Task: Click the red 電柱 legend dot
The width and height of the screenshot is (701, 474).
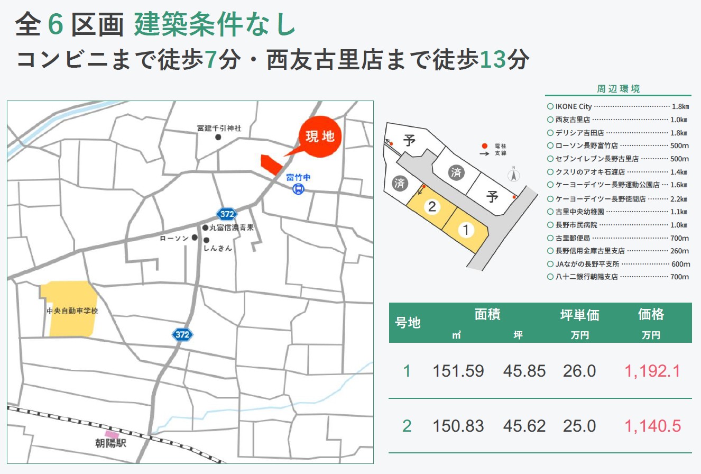Action: click(x=484, y=145)
